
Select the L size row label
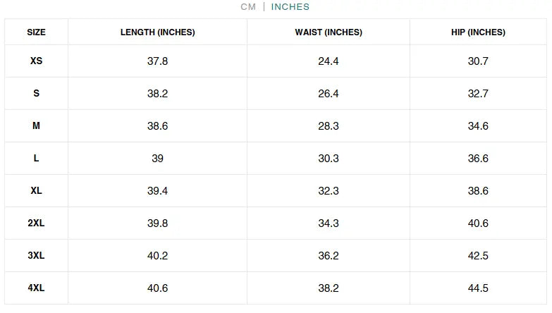pyautogui.click(x=37, y=159)
